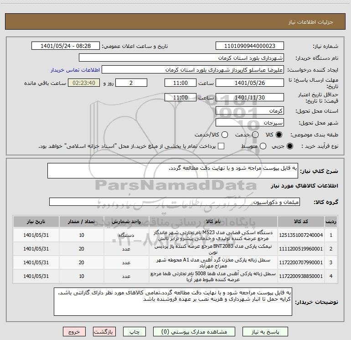
Task: Click the واحد شمارش column header
Action: 126,221
